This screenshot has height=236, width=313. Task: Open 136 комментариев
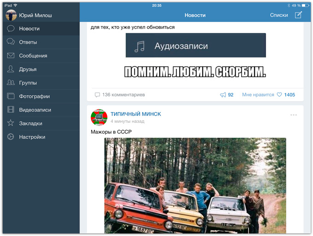click(123, 95)
